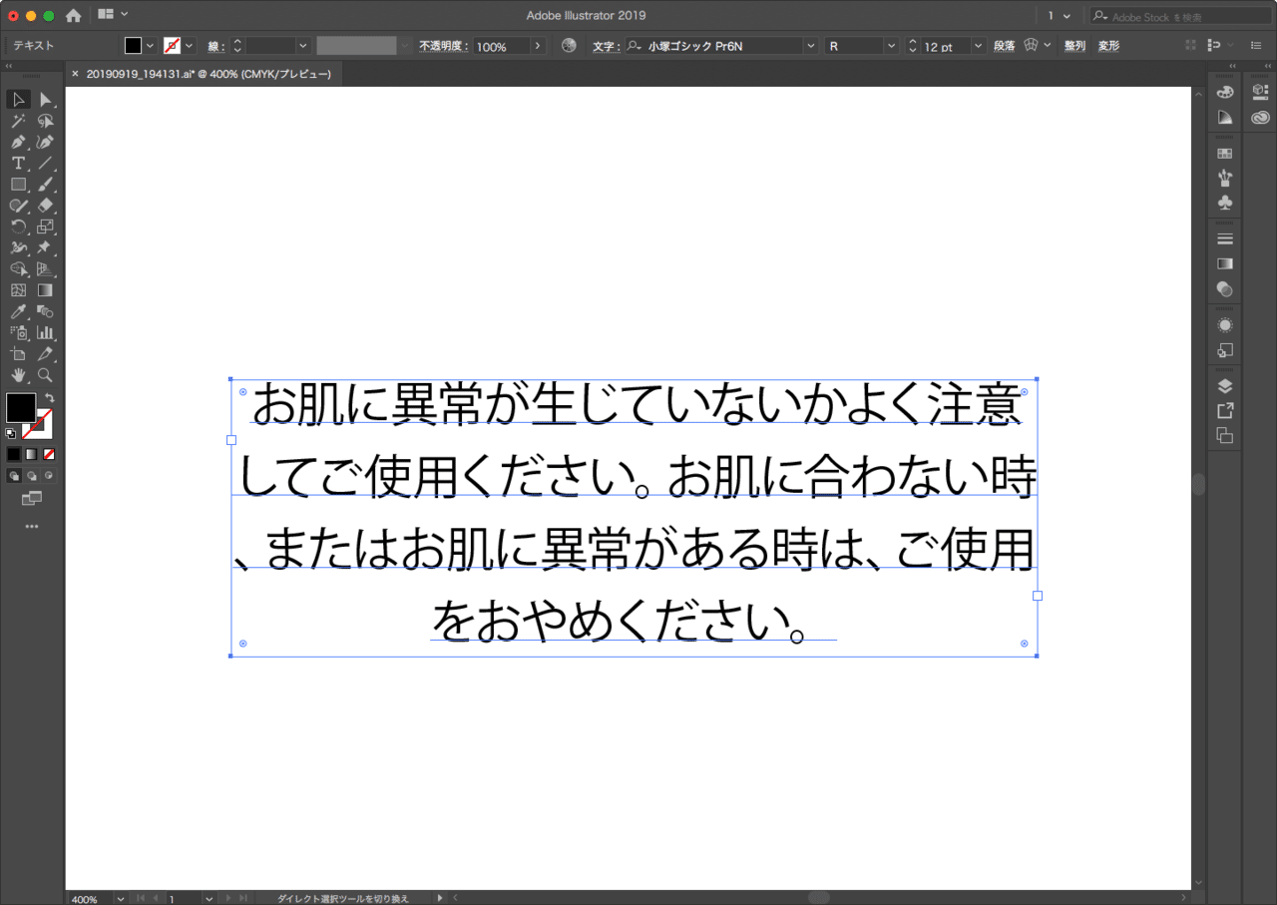Open the Layers panel icon
The height and width of the screenshot is (905, 1277).
[1225, 384]
